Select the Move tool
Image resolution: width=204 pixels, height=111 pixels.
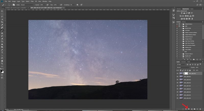point(2,11)
